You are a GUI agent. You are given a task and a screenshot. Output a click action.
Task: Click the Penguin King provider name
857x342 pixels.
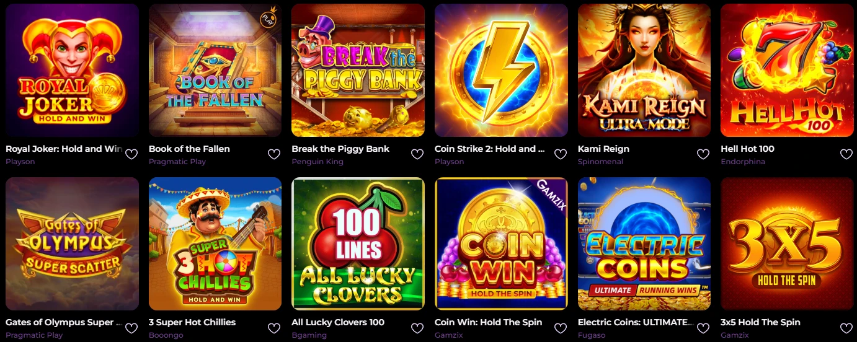317,162
